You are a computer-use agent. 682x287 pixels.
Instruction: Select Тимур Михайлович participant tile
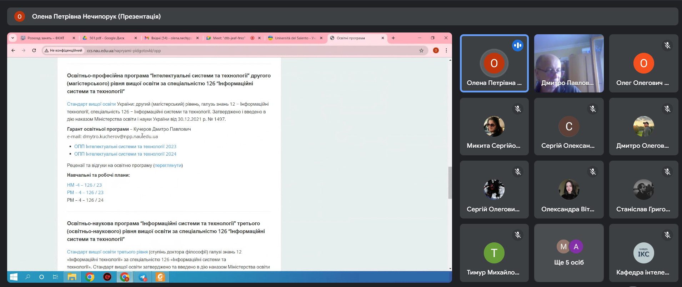tap(494, 253)
